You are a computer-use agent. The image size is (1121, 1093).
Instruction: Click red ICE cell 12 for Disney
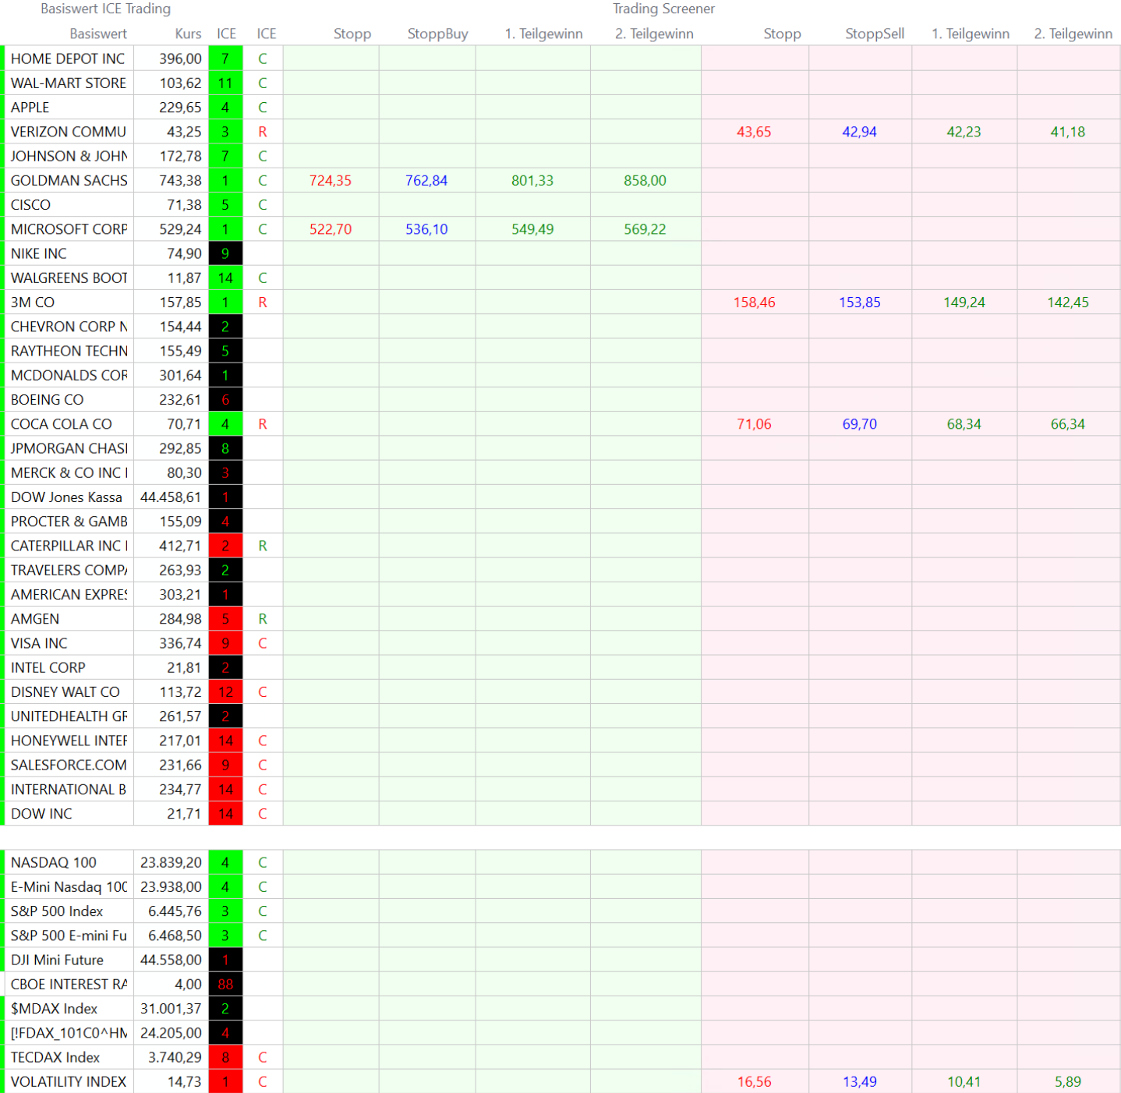click(x=225, y=692)
